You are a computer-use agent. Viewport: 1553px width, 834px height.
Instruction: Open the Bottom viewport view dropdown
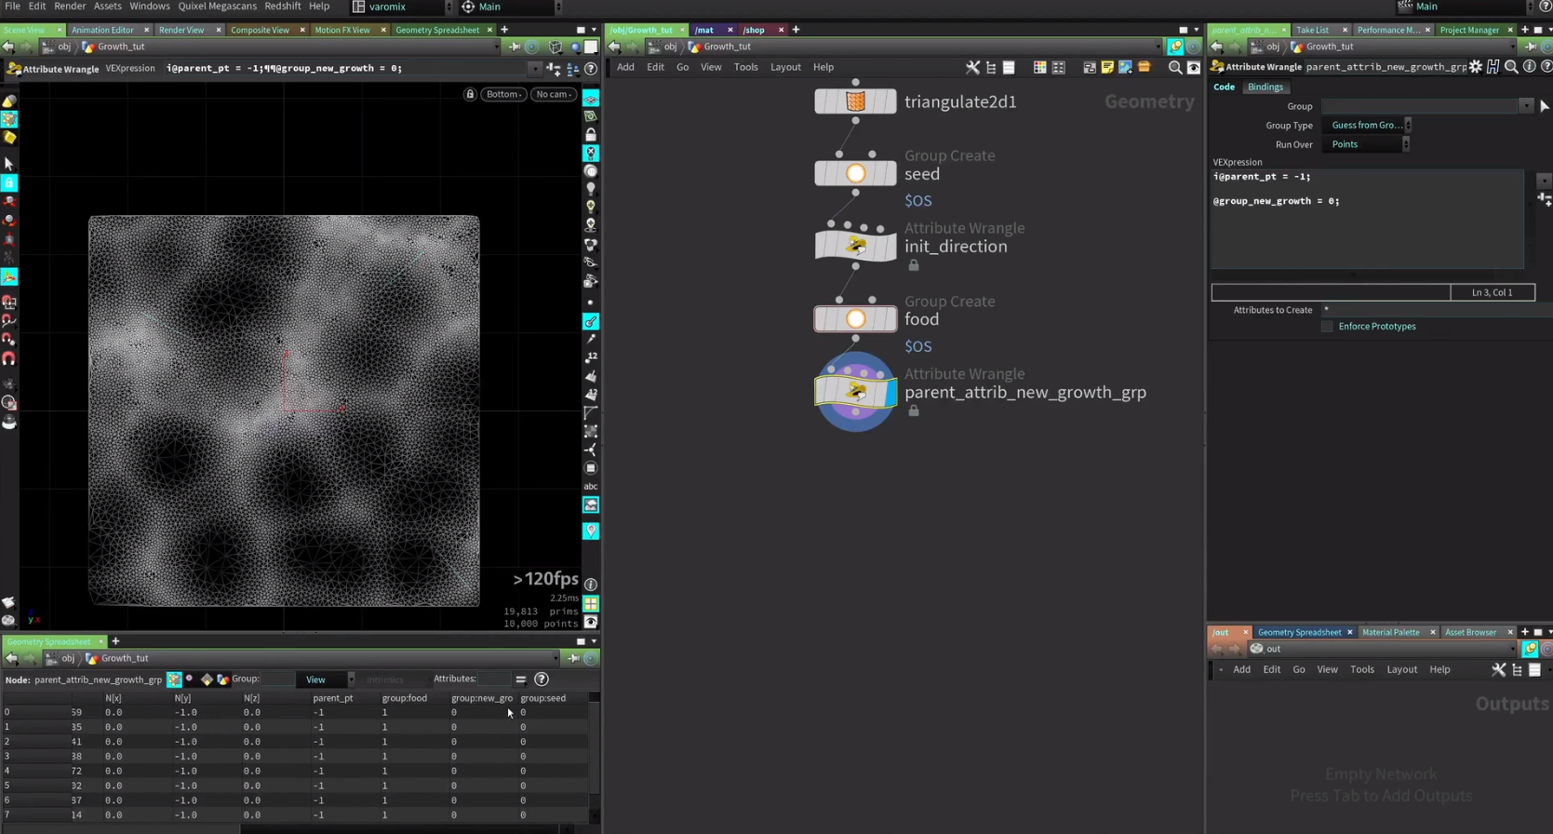coord(503,94)
